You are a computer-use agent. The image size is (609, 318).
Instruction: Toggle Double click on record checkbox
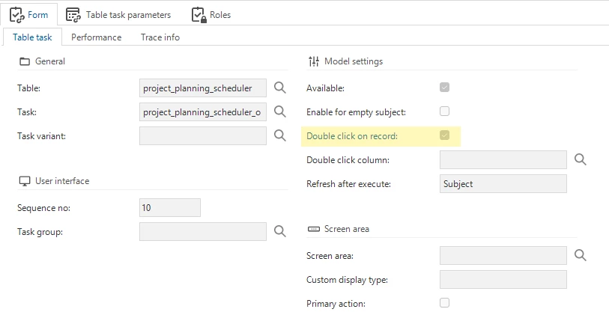[444, 135]
